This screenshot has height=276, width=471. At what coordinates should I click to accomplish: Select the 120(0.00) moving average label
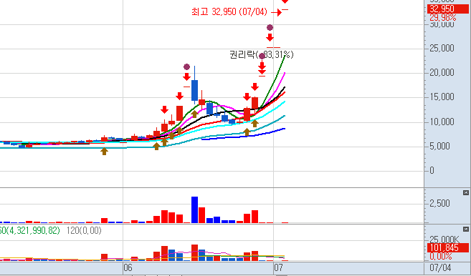click(84, 230)
